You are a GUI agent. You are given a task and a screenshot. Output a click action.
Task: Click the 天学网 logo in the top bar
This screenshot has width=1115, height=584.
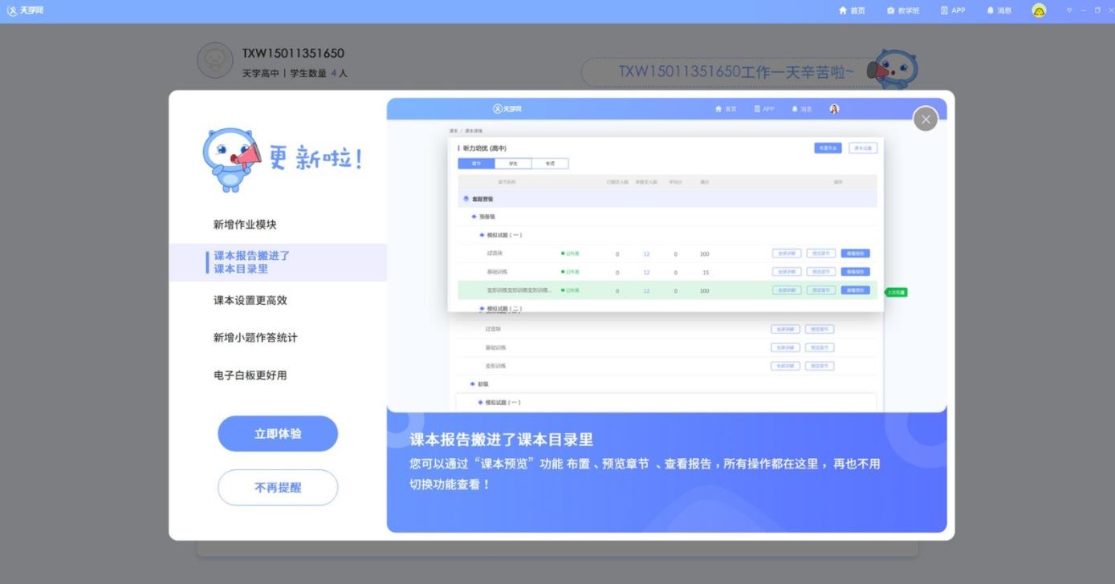coord(25,10)
